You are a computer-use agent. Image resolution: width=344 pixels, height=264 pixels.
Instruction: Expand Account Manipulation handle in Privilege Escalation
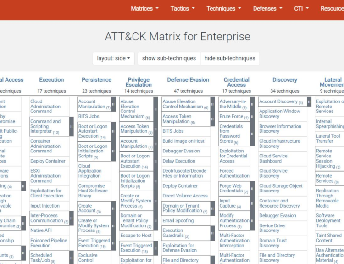coord(155,144)
